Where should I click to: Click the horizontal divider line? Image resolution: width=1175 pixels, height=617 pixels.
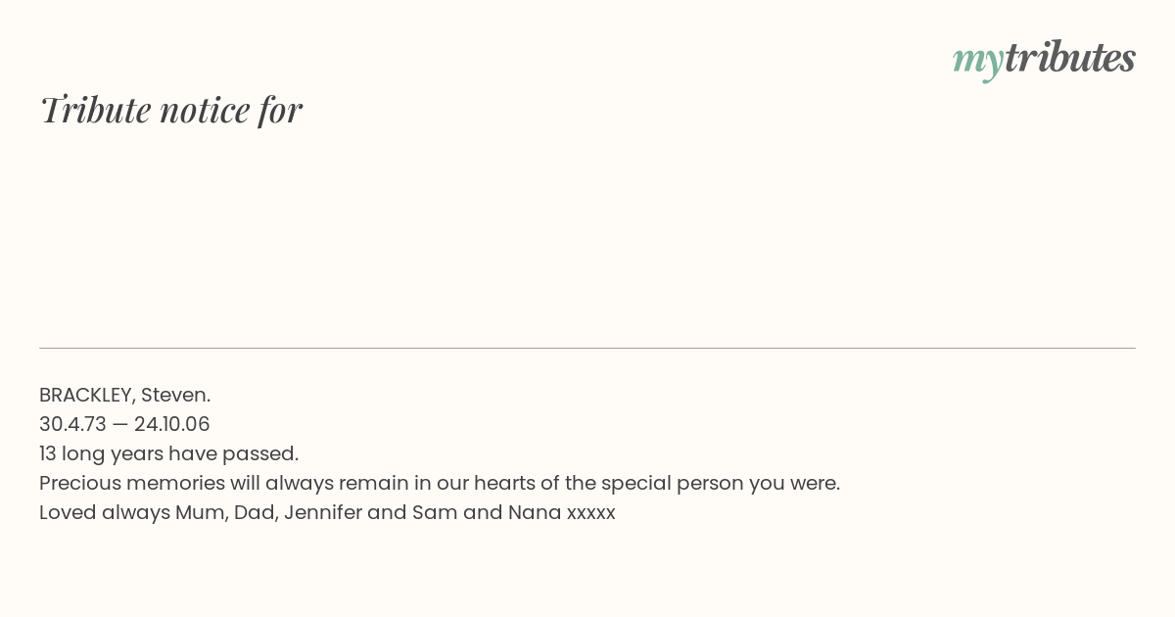587,348
